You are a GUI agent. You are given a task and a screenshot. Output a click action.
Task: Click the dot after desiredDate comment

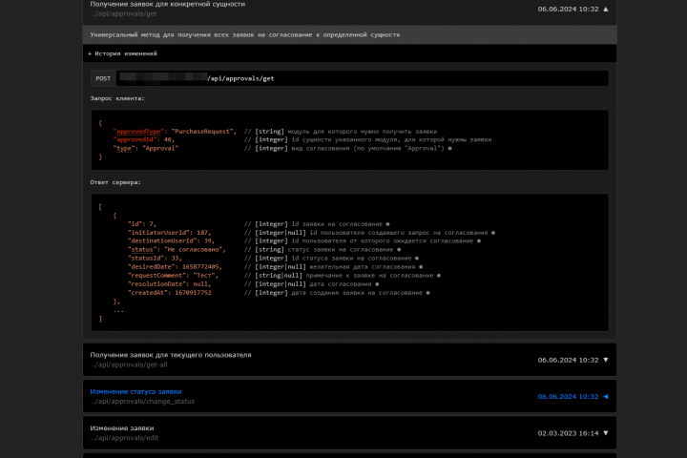point(421,267)
